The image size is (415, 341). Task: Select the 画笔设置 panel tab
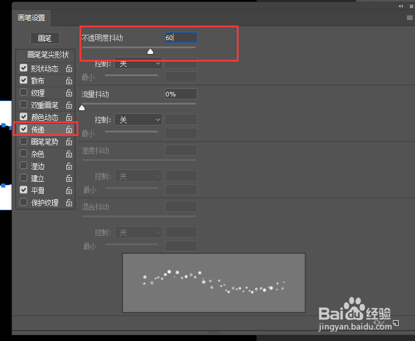click(31, 18)
